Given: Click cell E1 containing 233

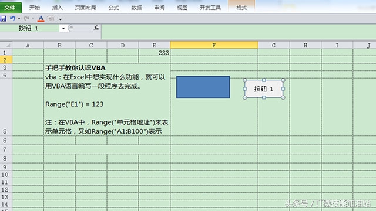Looking at the screenshot, I should pyautogui.click(x=155, y=53).
